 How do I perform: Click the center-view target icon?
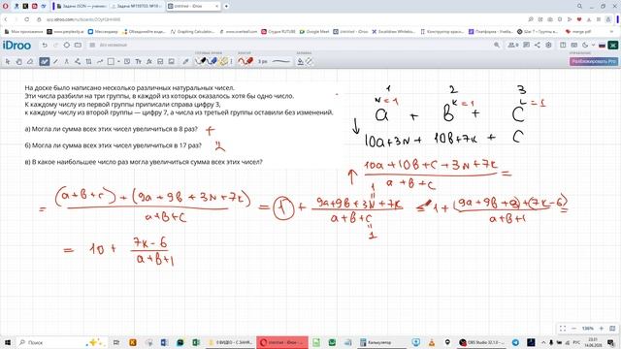click(x=67, y=46)
